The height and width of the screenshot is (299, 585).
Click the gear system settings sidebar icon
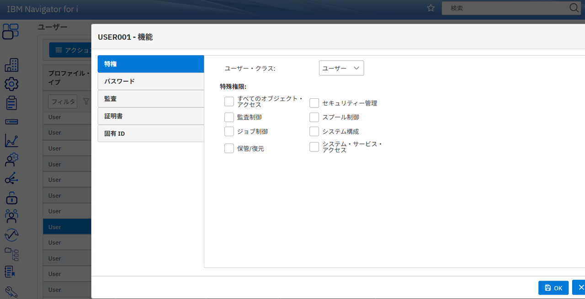(11, 84)
